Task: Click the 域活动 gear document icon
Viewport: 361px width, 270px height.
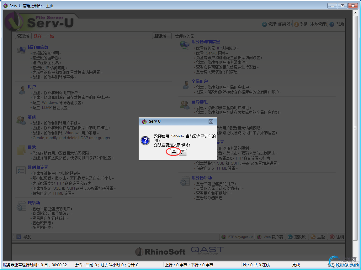Action: [x=21, y=206]
